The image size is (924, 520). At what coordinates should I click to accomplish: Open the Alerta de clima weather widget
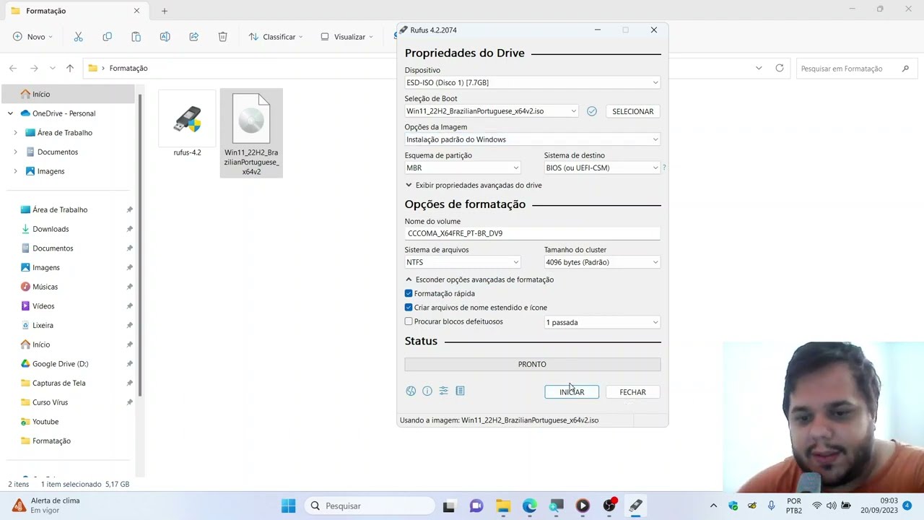[45, 506]
